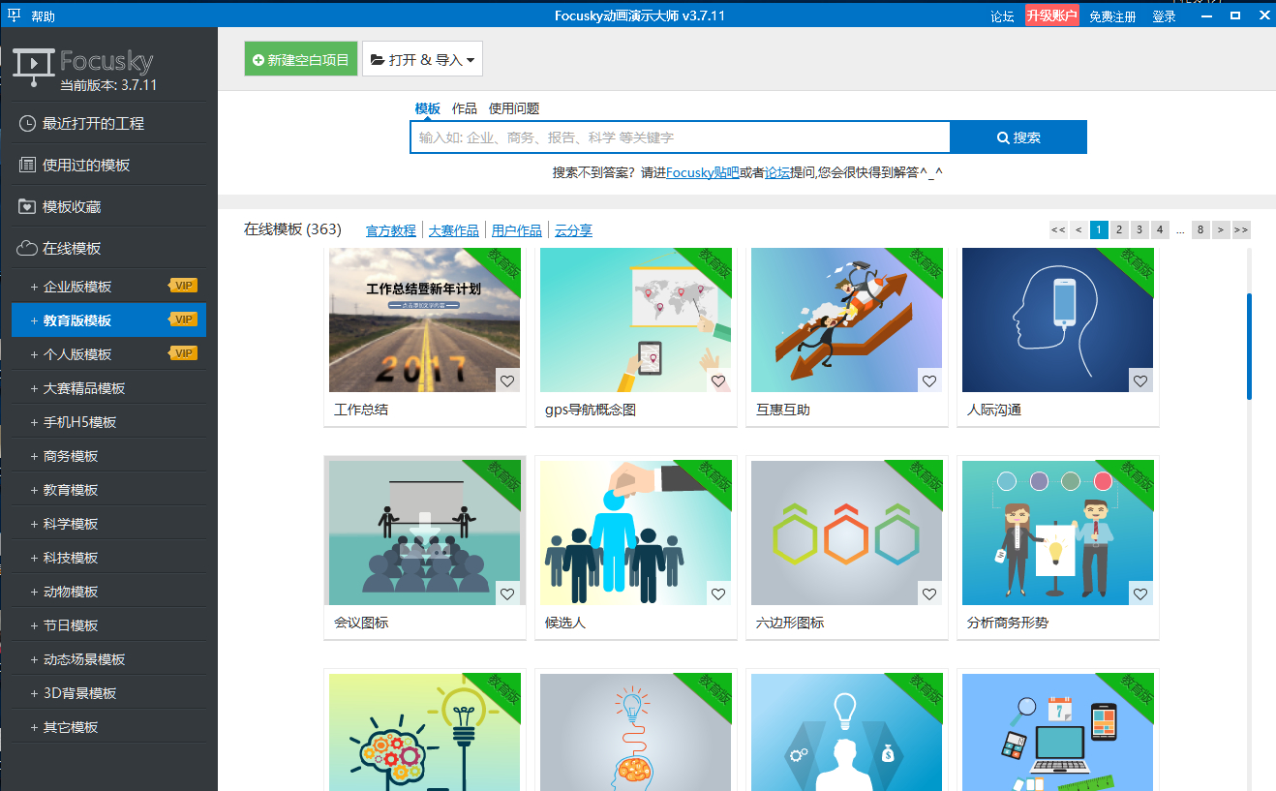The image size is (1276, 791).
Task: Favorite the 会议图标 template heart icon
Action: [x=507, y=593]
